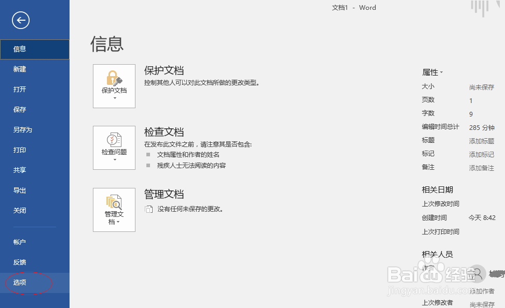This screenshot has height=308, width=505.
Task: Switch to the 新建 (New) page
Action: pyautogui.click(x=19, y=69)
